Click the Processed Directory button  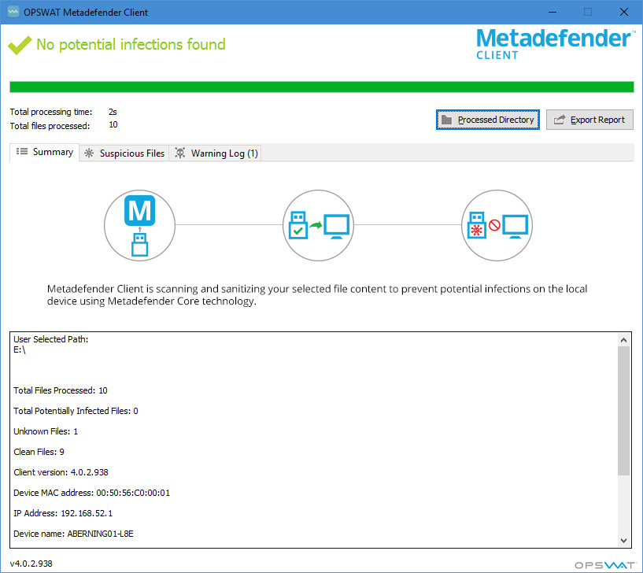tap(488, 120)
